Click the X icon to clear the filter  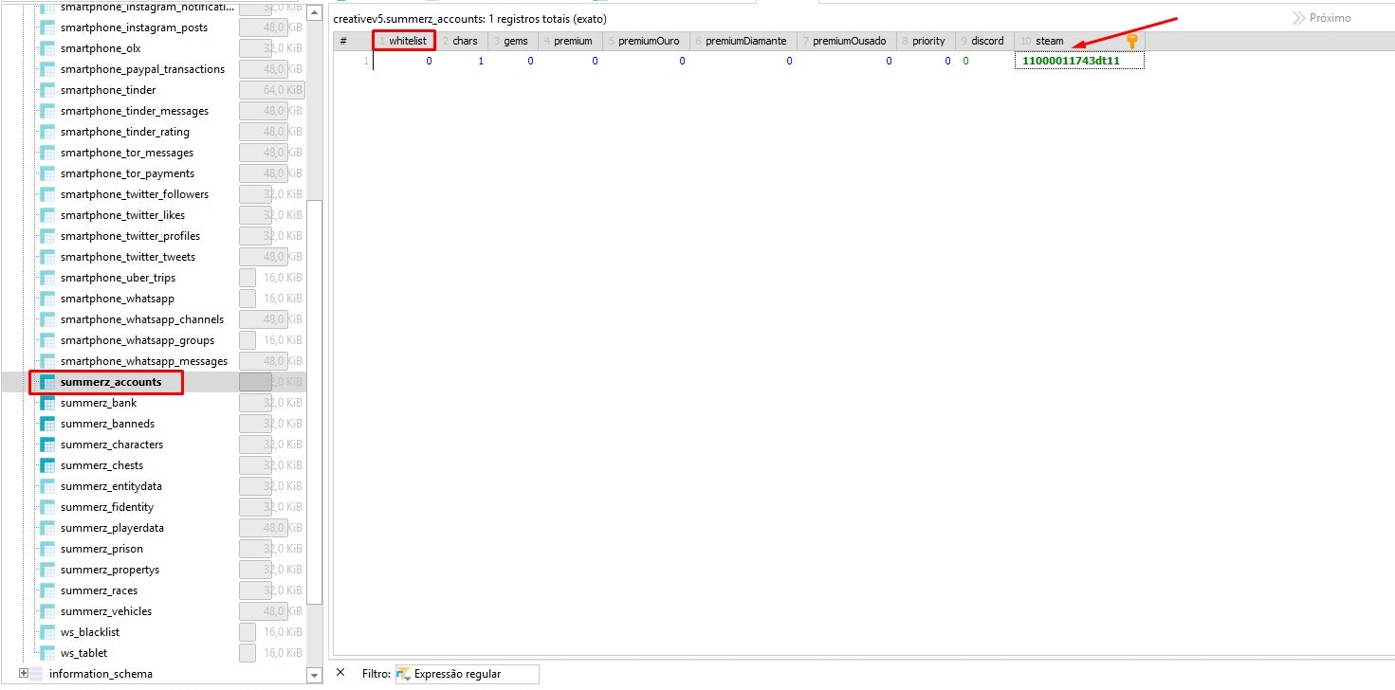[340, 673]
